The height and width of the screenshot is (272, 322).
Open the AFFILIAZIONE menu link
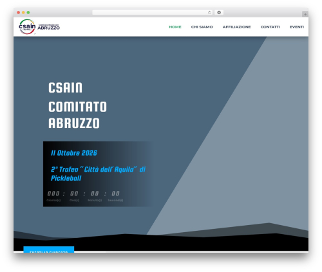[x=236, y=27]
